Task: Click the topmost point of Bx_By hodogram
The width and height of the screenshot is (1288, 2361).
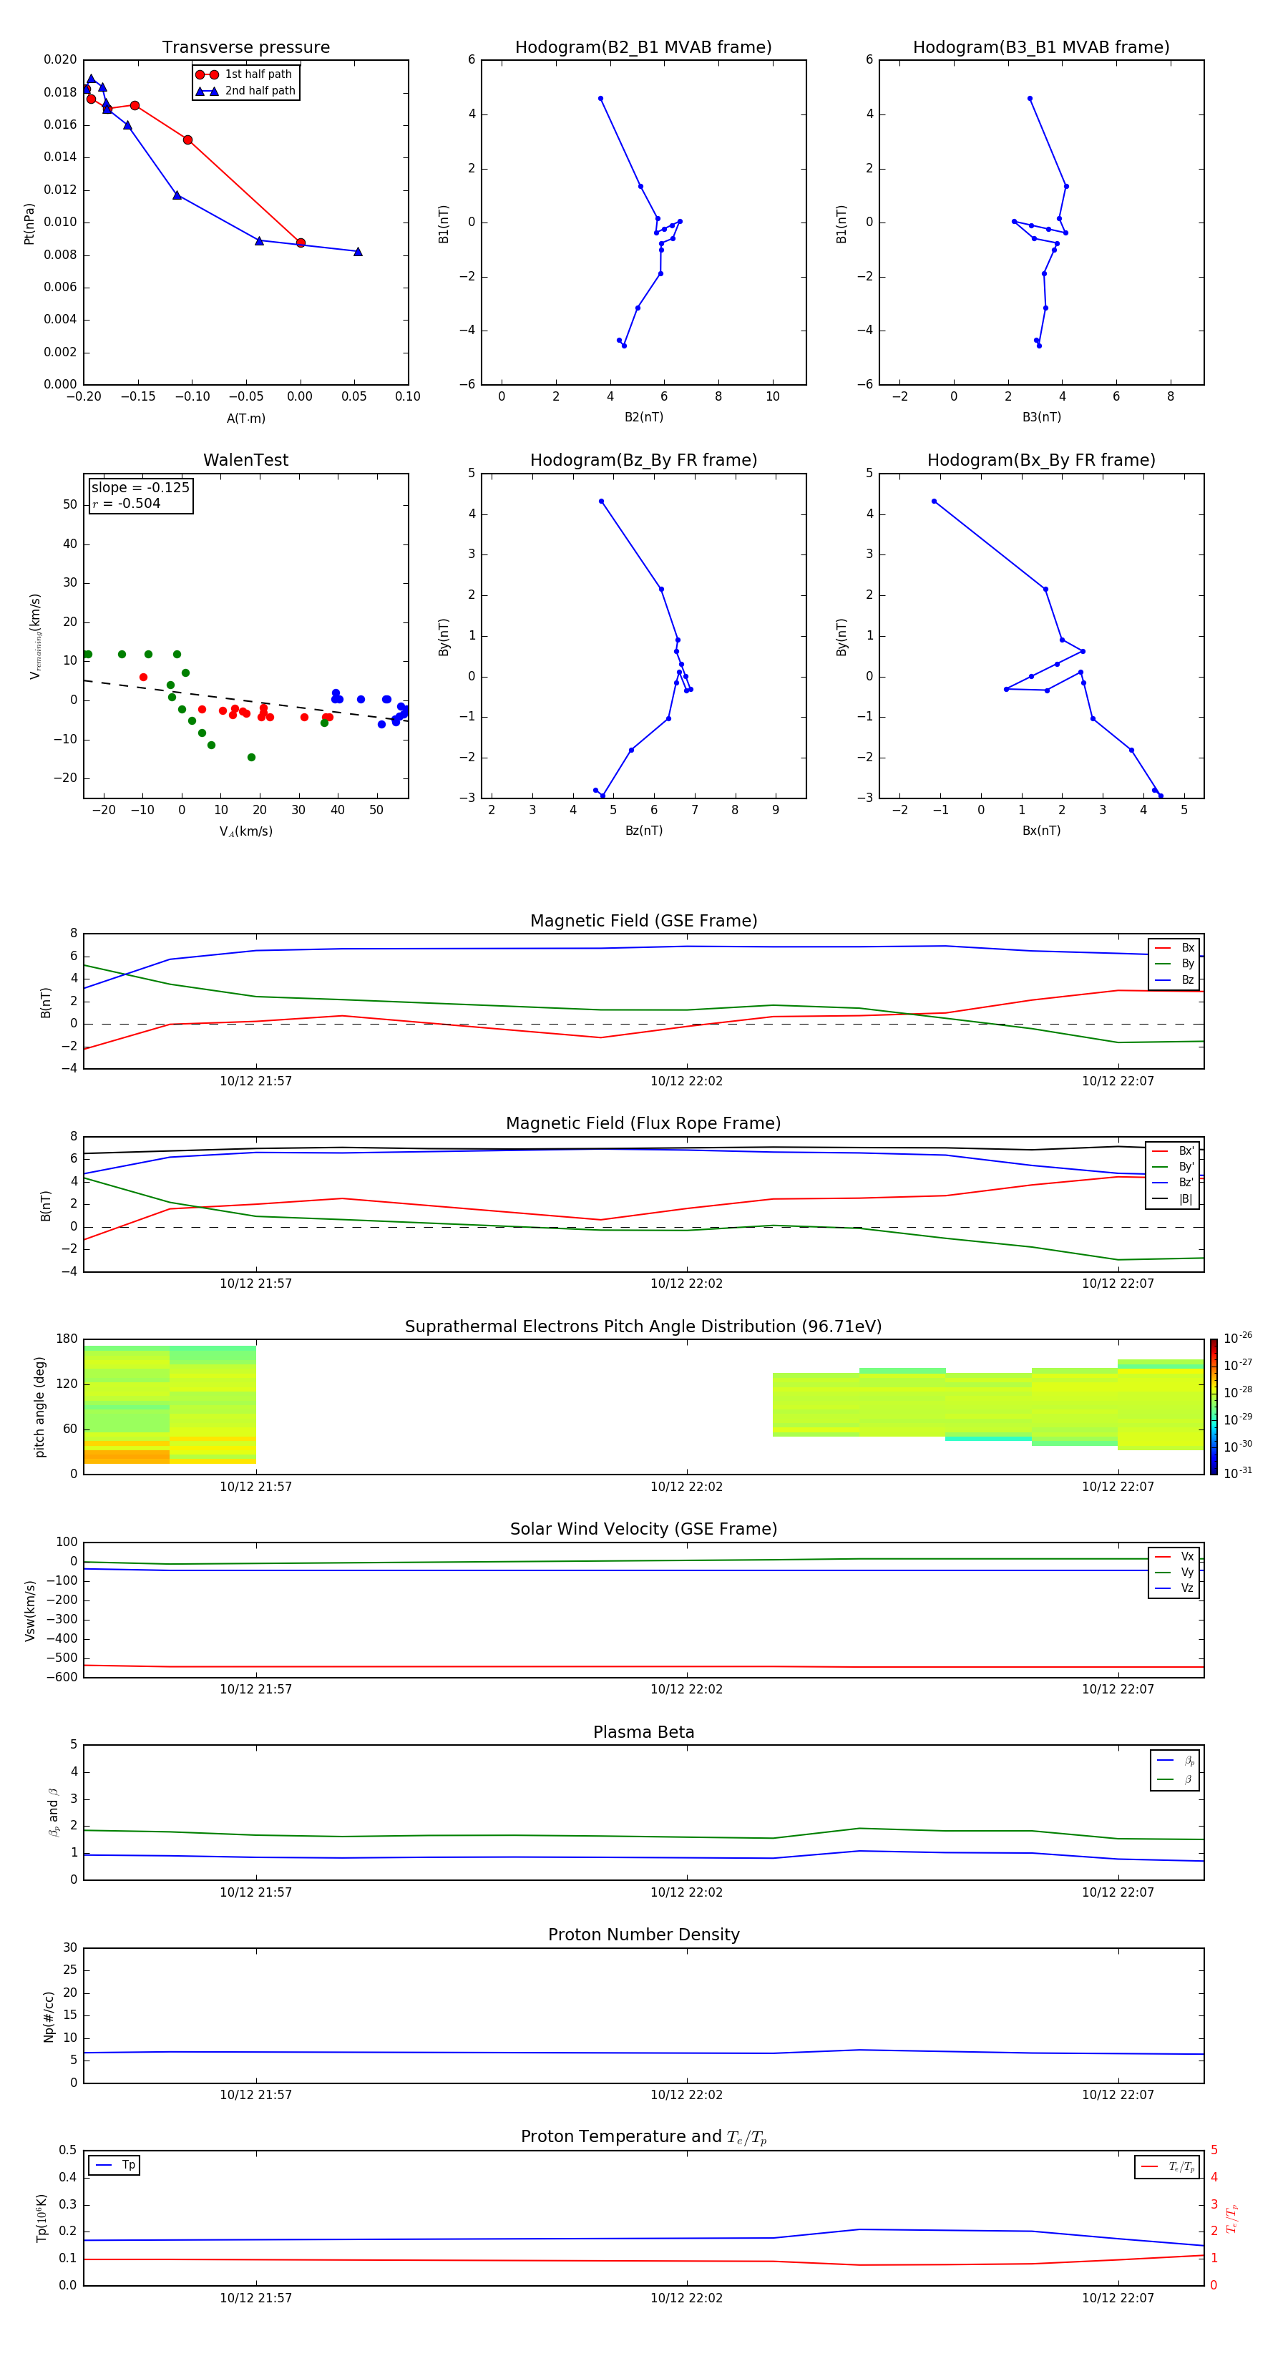Action: 933,502
